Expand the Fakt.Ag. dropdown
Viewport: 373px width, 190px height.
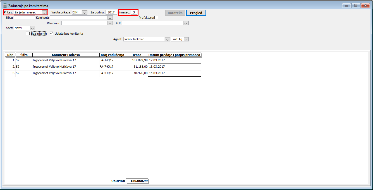186,39
